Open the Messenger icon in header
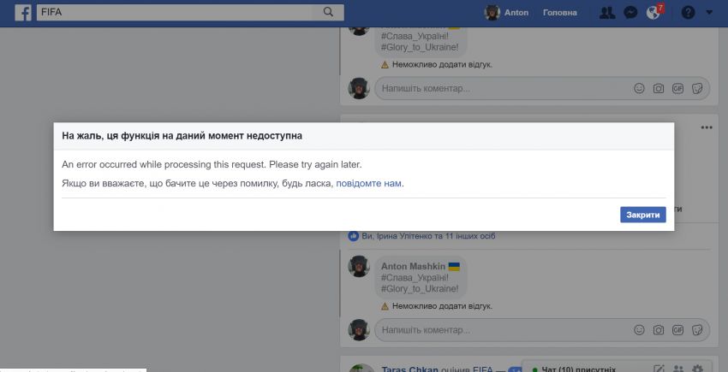This screenshot has width=728, height=372. click(630, 13)
